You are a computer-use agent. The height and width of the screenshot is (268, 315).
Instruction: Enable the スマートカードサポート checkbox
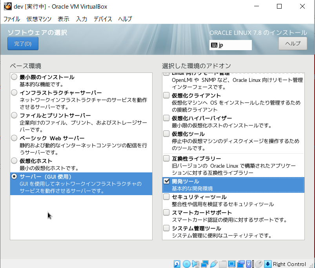166,212
